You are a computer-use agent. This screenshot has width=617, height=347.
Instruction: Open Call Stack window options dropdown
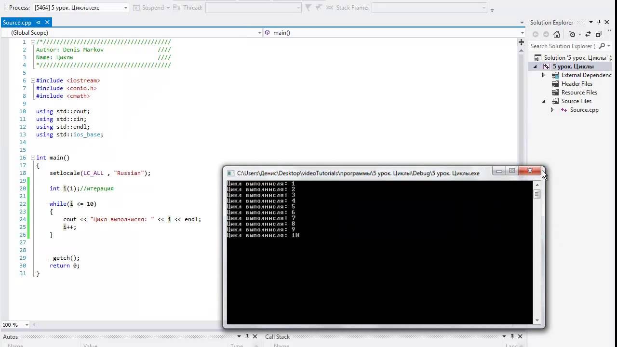(504, 336)
